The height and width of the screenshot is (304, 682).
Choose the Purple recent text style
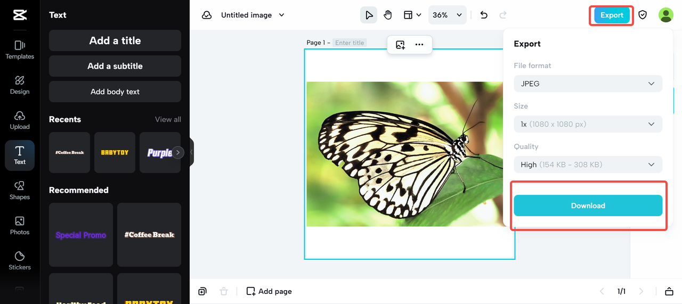coord(159,153)
